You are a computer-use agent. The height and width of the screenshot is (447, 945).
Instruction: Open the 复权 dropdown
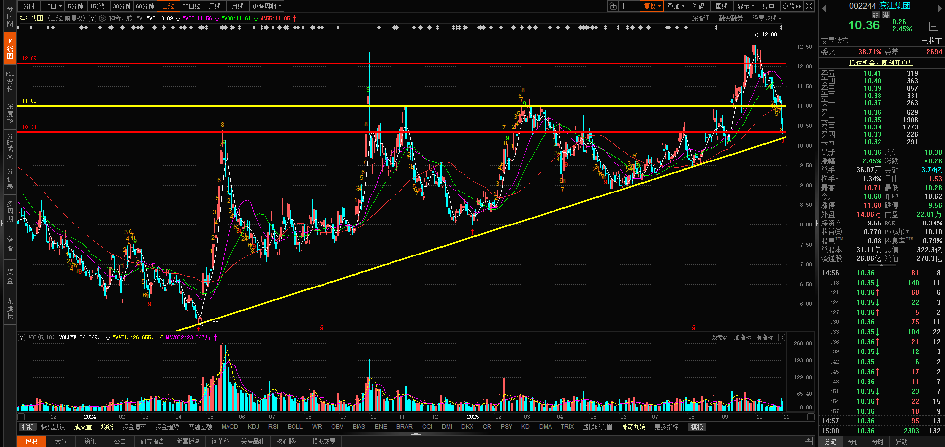(652, 6)
